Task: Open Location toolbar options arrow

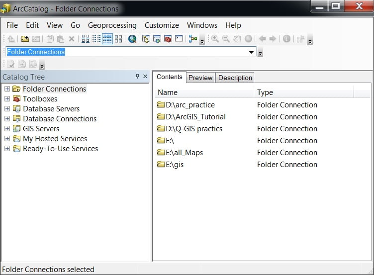Action: point(260,53)
